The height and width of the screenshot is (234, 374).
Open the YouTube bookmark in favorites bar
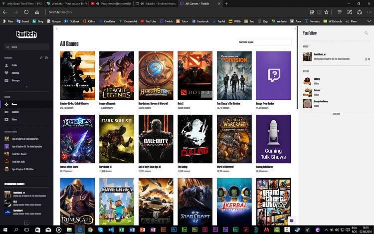click(149, 21)
